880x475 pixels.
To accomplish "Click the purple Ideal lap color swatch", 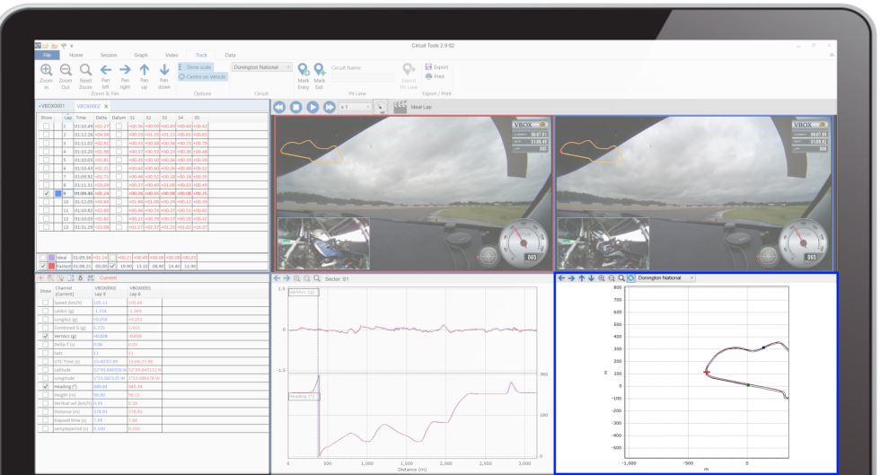I will pyautogui.click(x=52, y=258).
